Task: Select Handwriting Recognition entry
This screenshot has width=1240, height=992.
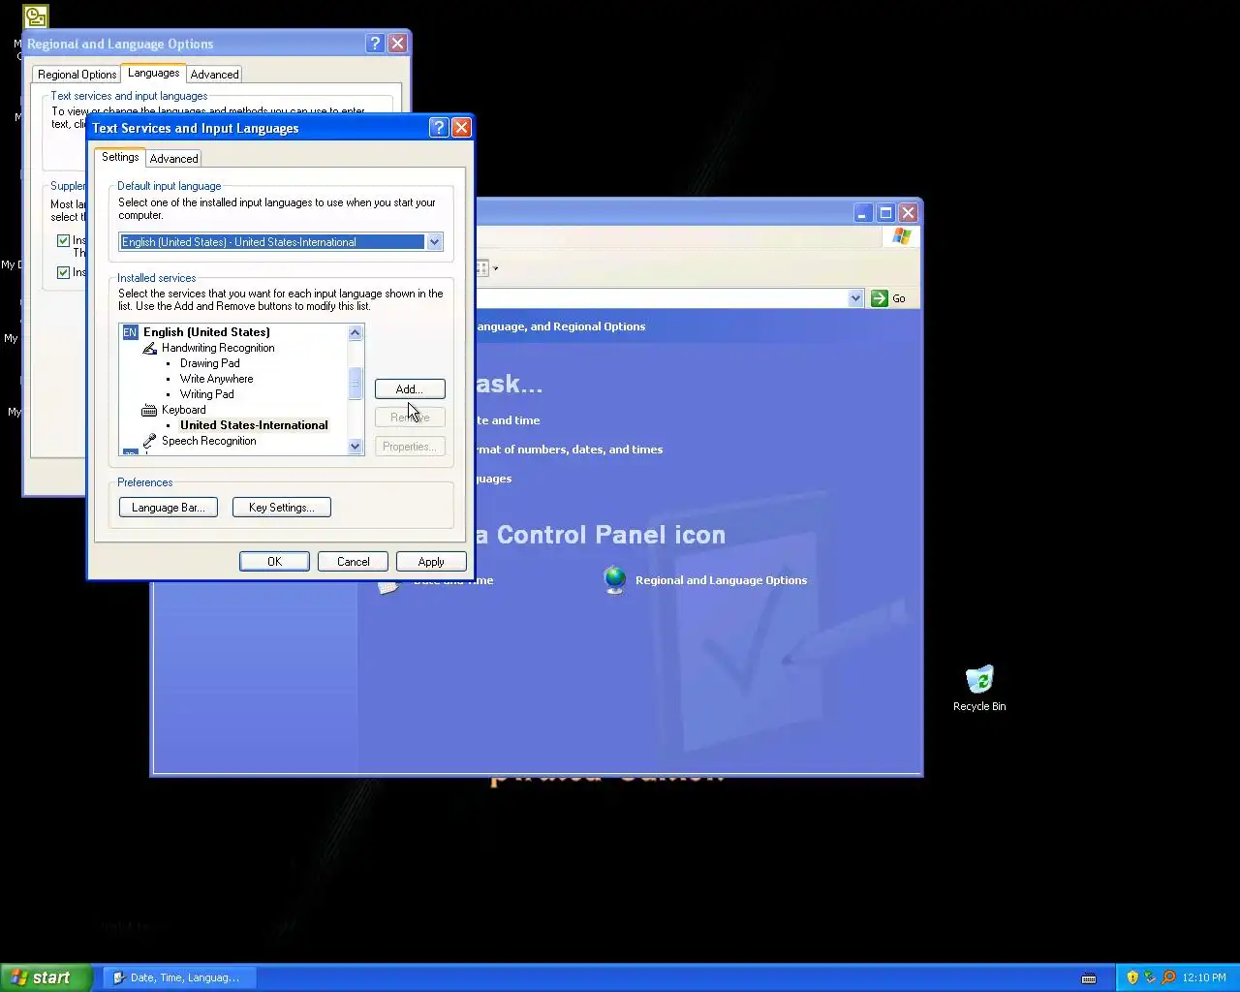Action: coord(218,348)
